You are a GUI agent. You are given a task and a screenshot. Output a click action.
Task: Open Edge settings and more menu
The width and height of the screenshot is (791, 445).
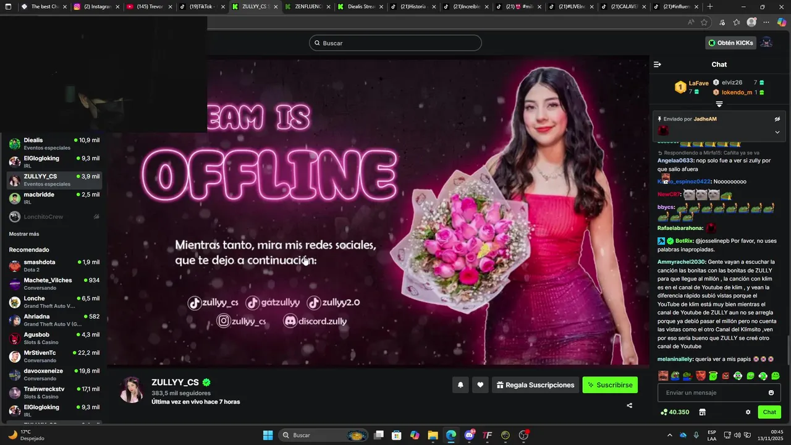tap(766, 22)
